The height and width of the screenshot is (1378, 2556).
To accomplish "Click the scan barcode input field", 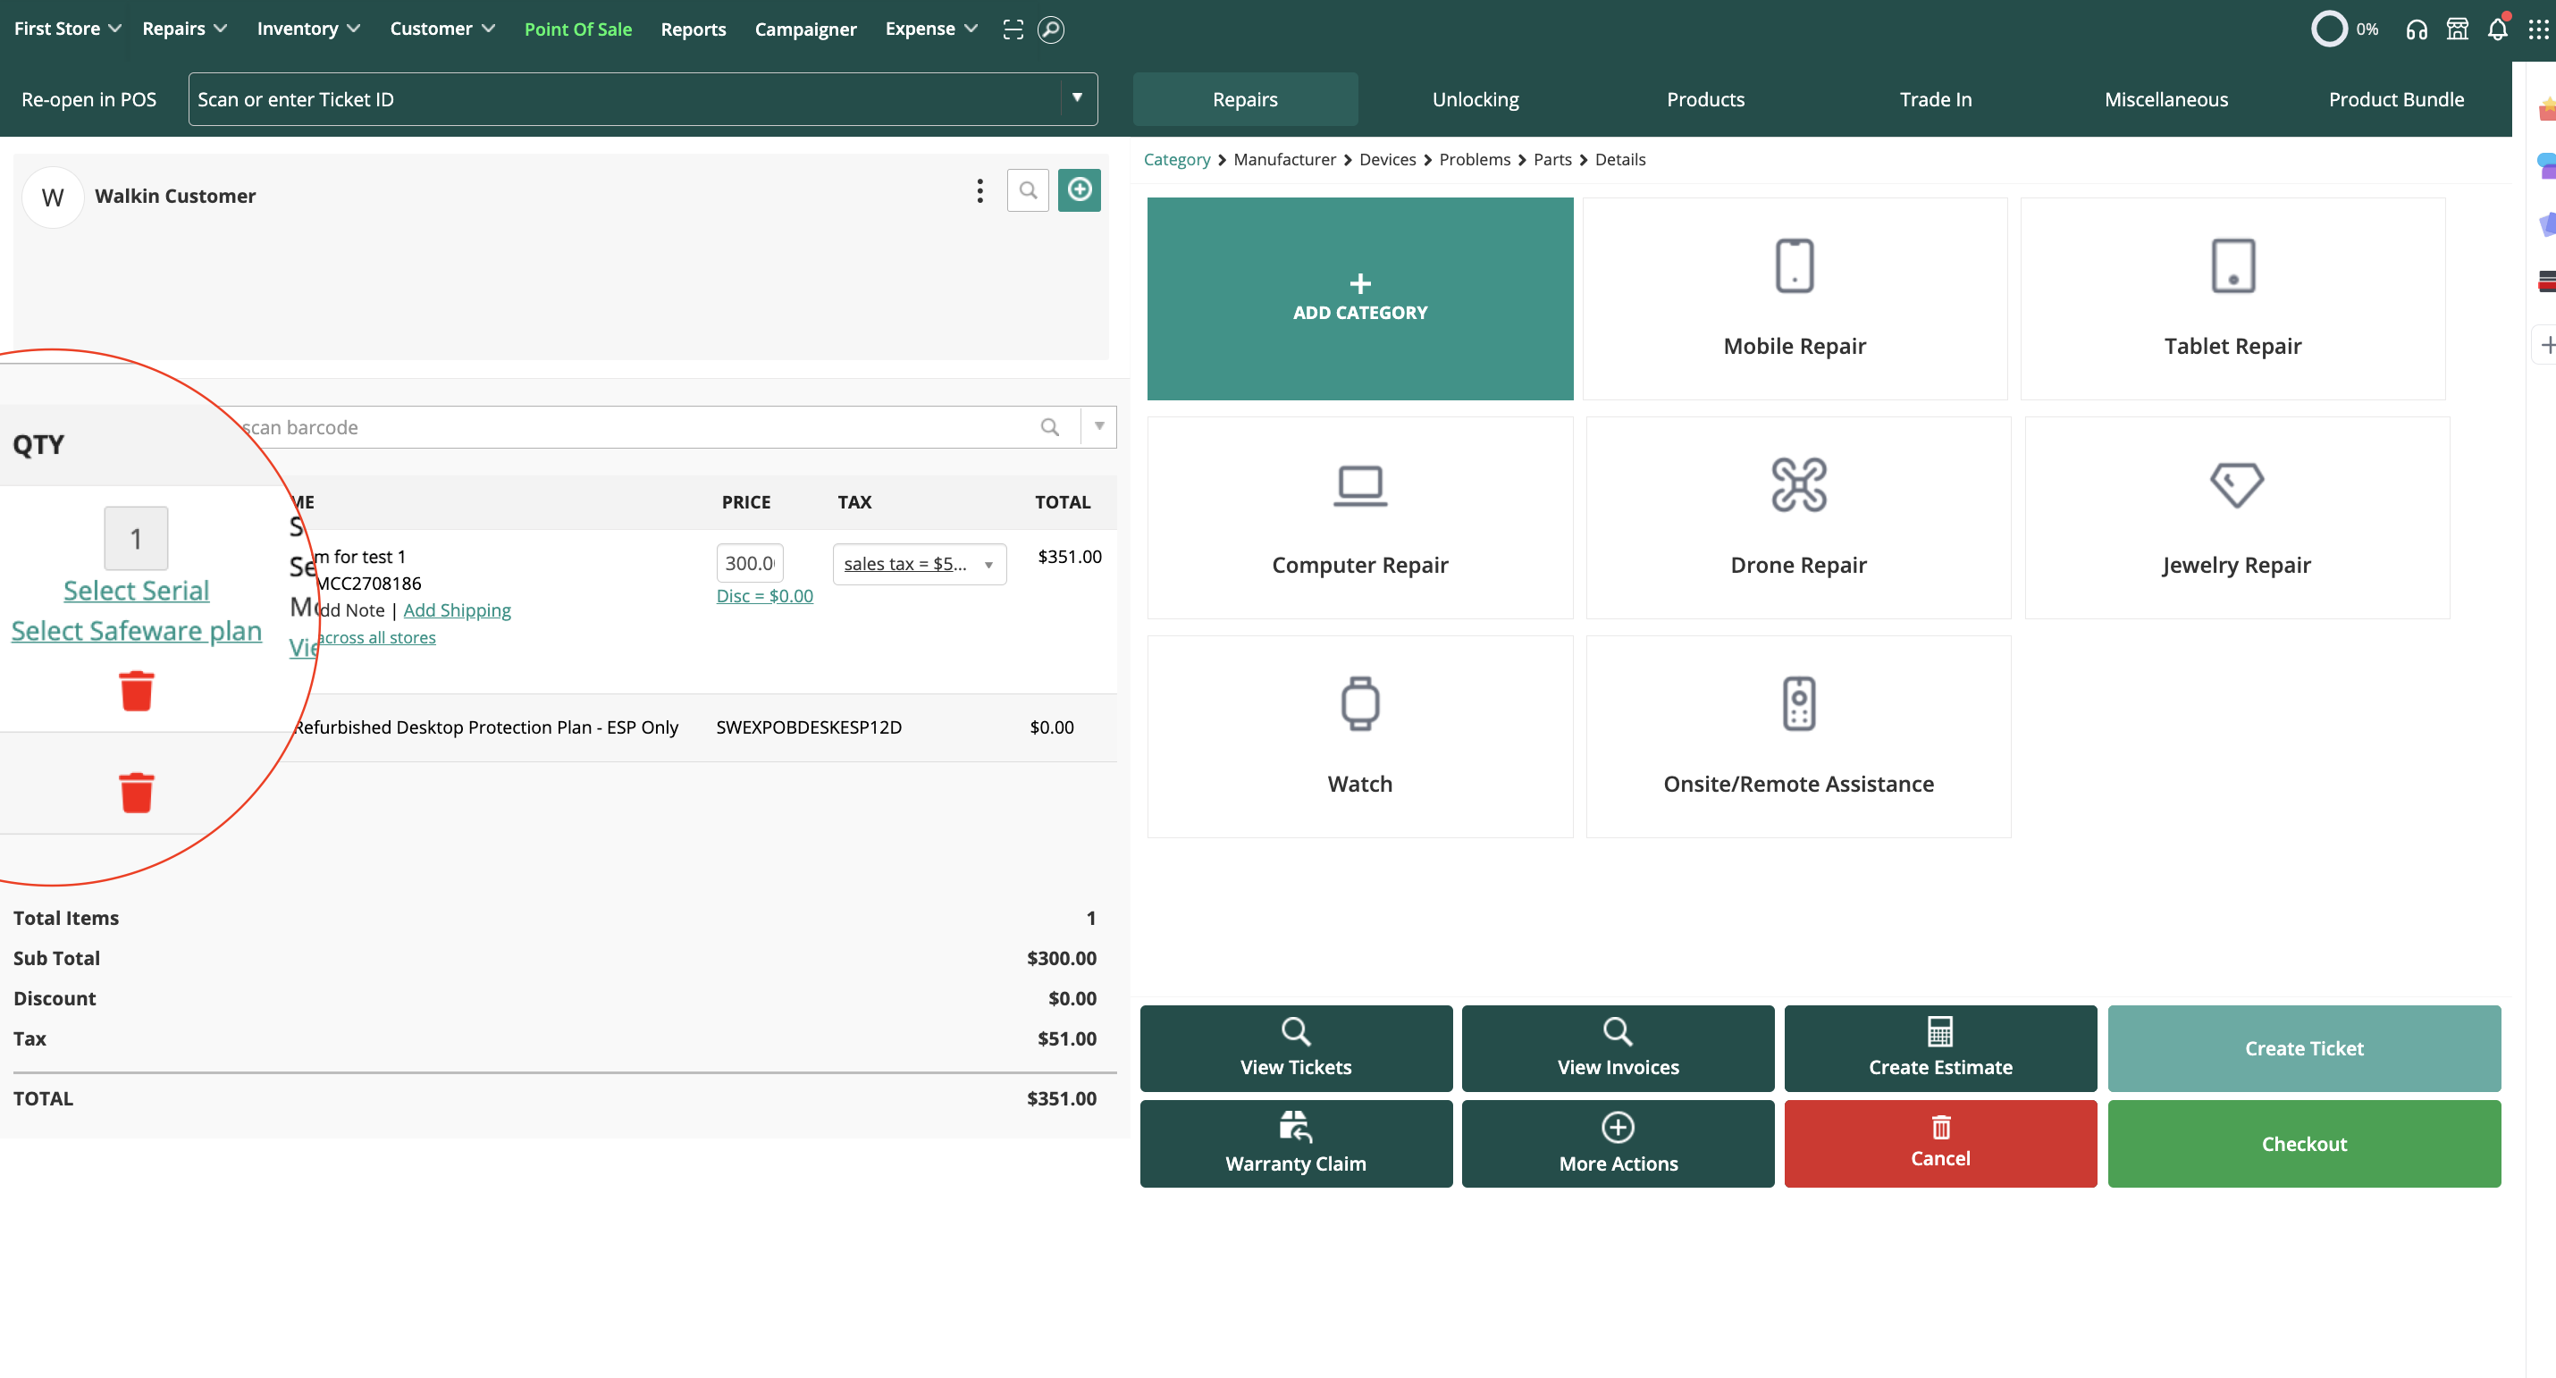I will [635, 426].
